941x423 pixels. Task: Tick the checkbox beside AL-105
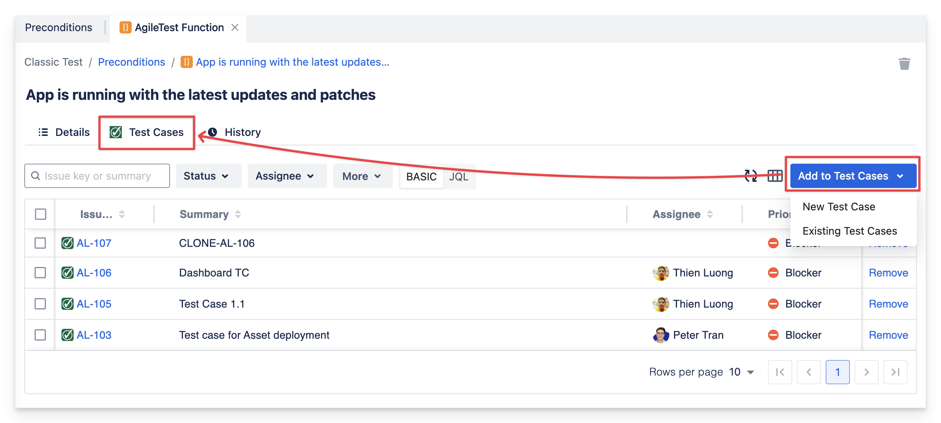point(40,304)
